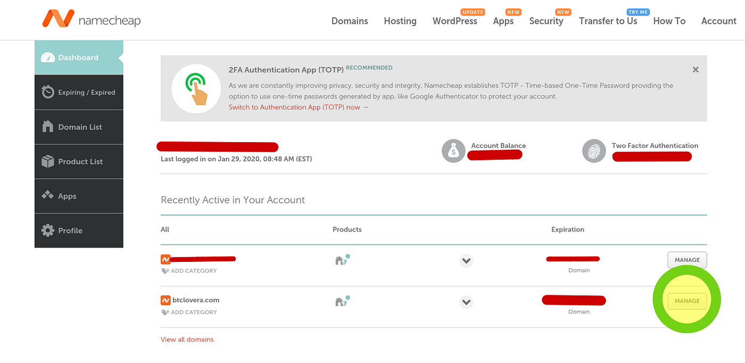Open the Domains menu
Viewport: 745px width, 363px height.
coord(350,21)
